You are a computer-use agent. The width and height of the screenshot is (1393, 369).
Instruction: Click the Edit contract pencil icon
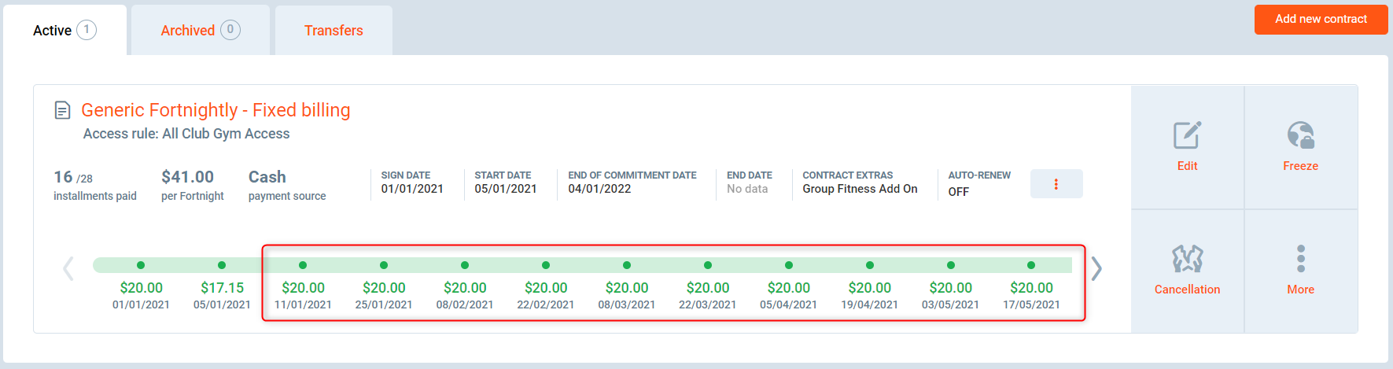click(x=1187, y=136)
